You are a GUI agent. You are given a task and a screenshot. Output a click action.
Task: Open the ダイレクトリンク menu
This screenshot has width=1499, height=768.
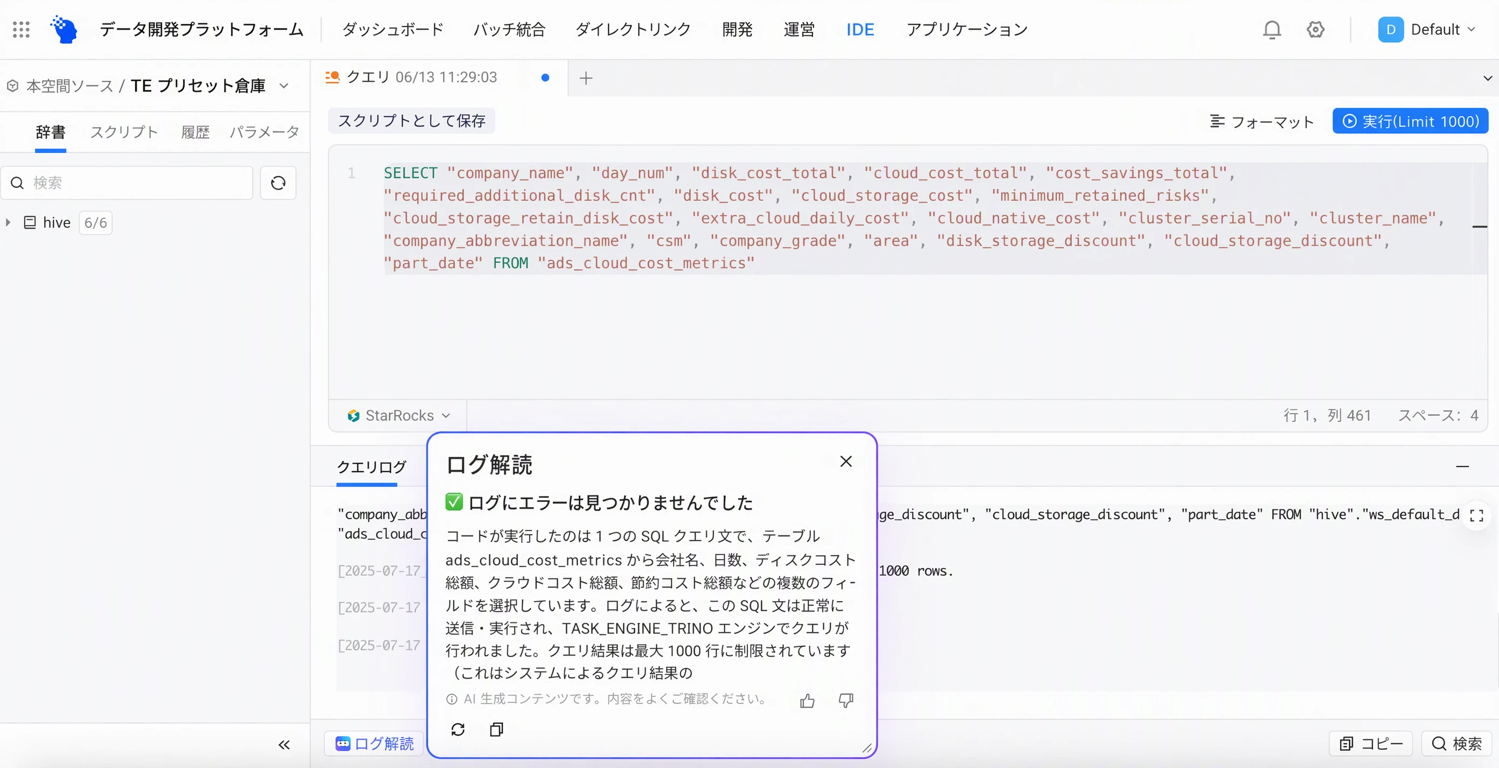click(633, 29)
